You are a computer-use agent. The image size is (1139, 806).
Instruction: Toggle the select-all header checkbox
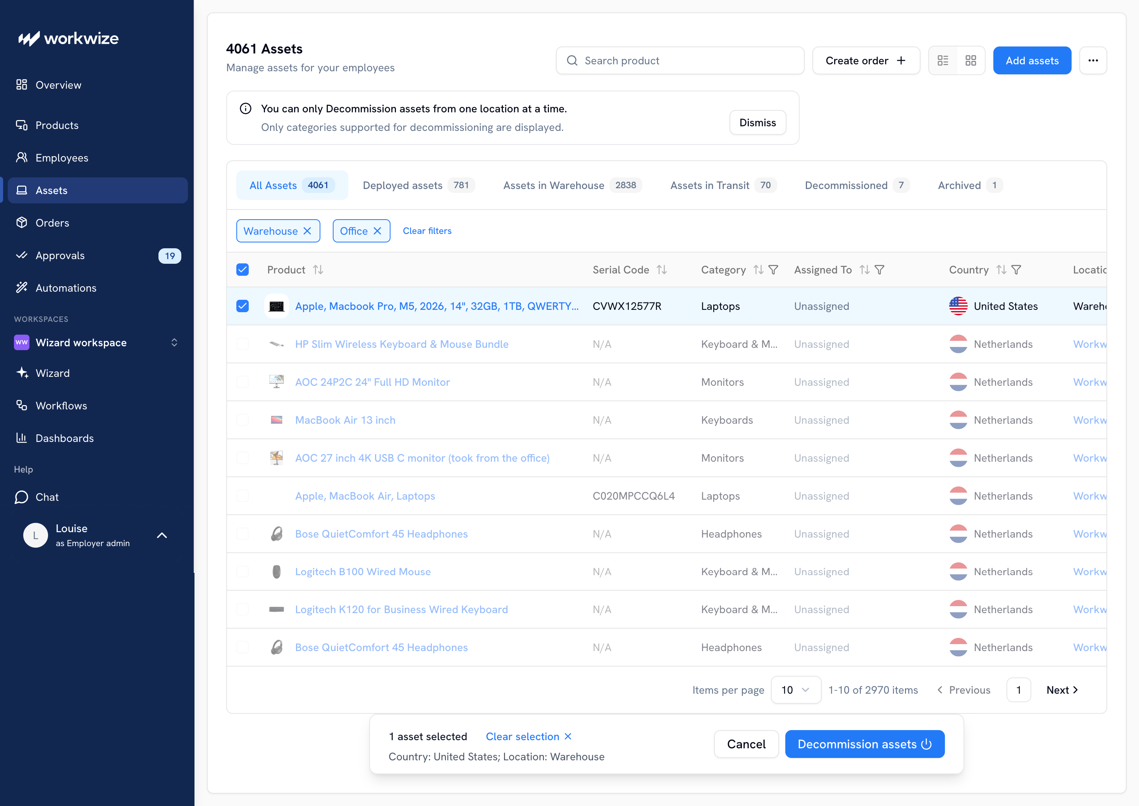click(243, 270)
